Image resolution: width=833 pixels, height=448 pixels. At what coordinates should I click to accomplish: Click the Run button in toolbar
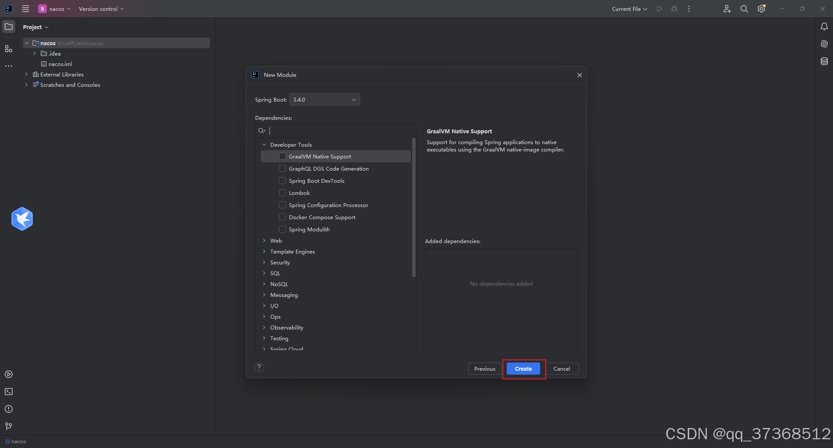pyautogui.click(x=659, y=9)
